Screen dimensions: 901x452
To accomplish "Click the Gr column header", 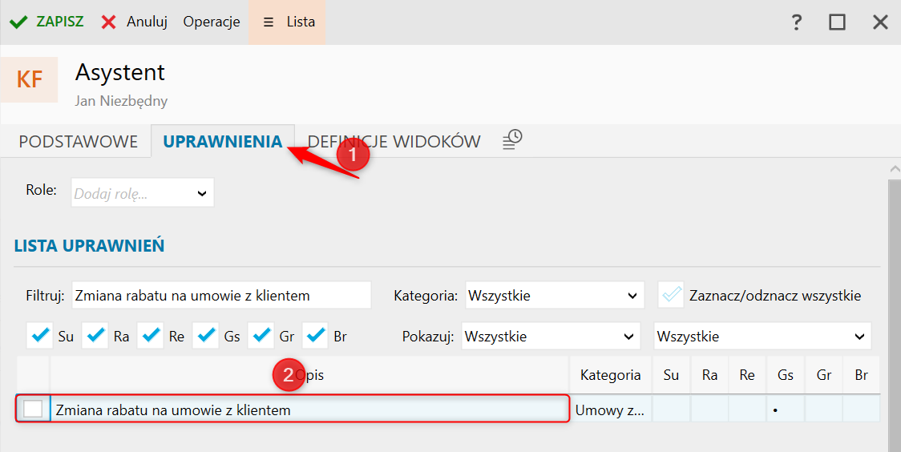I will point(824,375).
